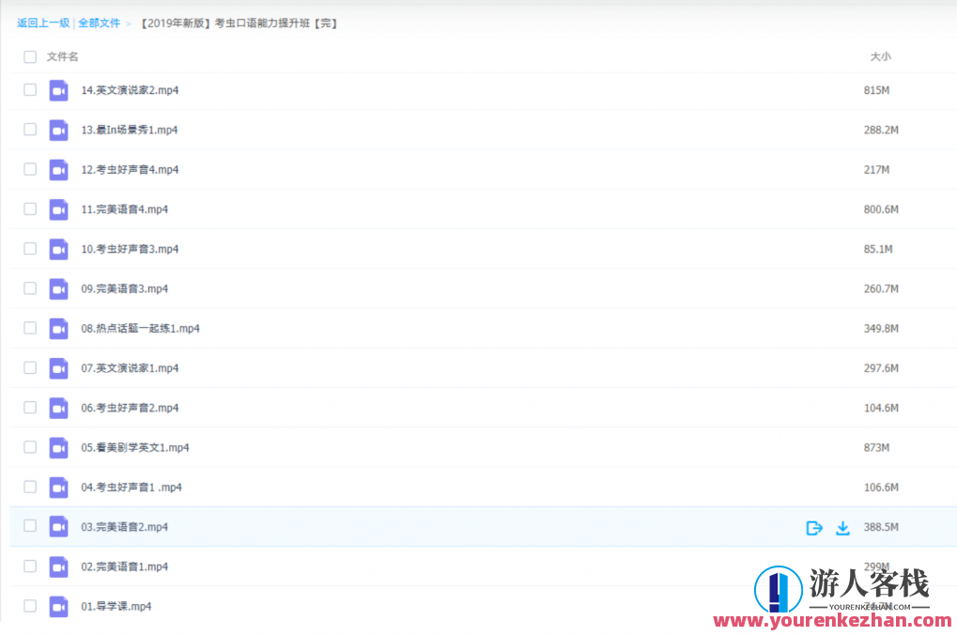Open file 10.考虫好声音3.mp4
Image resolution: width=957 pixels, height=636 pixels.
[130, 249]
